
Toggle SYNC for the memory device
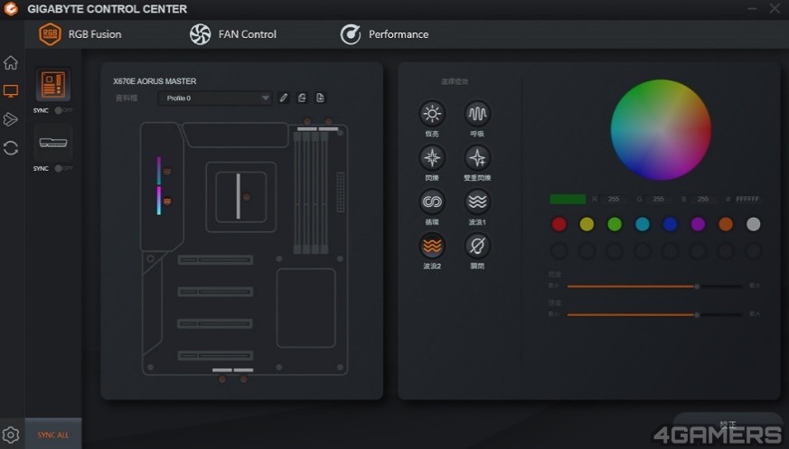(x=63, y=168)
